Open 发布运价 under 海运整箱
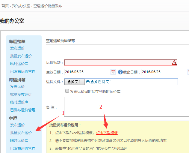The height and width of the screenshot is (153, 189). coord(17,48)
